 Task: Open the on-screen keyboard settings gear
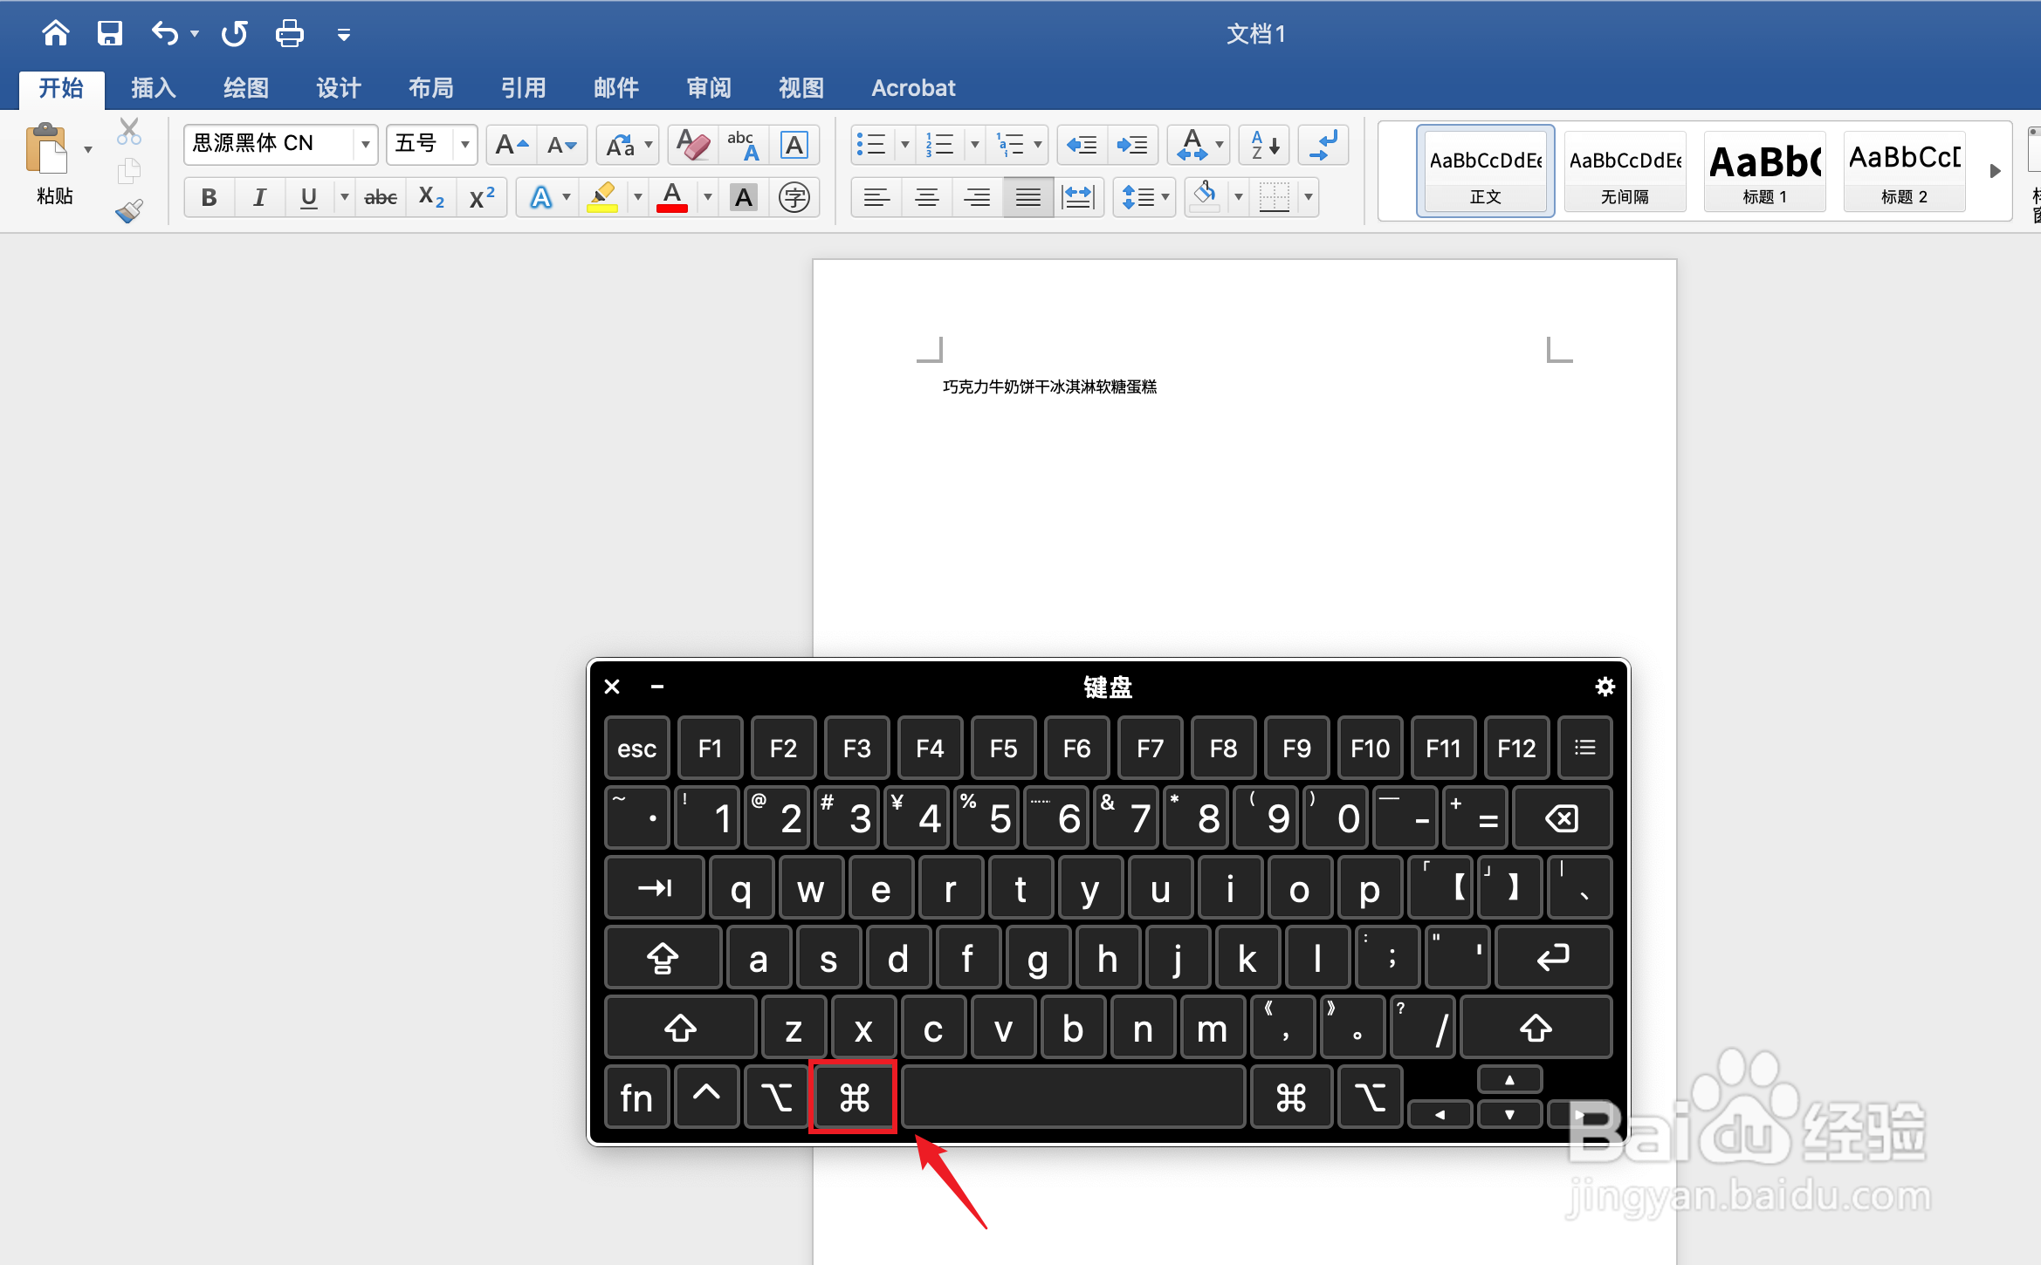click(1605, 687)
